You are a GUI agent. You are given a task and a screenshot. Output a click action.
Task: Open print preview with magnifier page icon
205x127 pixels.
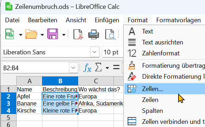coord(110,35)
